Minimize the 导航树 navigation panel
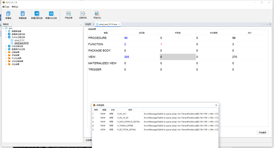The height and width of the screenshot is (148, 274). (x=81, y=25)
